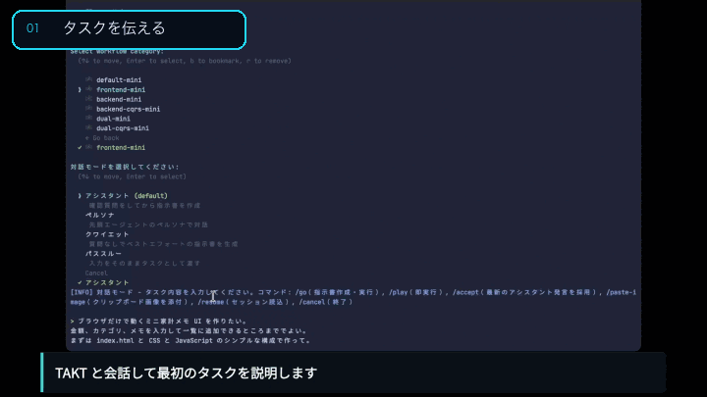Select the 'クワイエット' dialog mode
This screenshot has width=707, height=397.
[107, 234]
